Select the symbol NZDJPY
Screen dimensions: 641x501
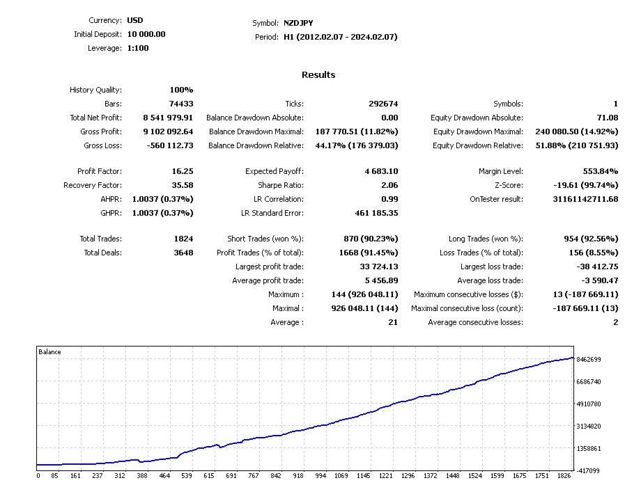[x=298, y=23]
